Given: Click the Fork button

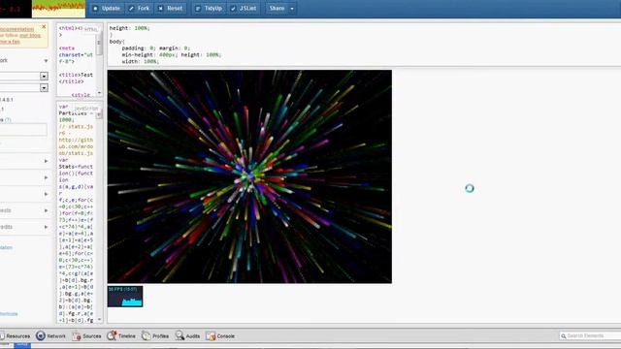Looking at the screenshot, I should 140,9.
